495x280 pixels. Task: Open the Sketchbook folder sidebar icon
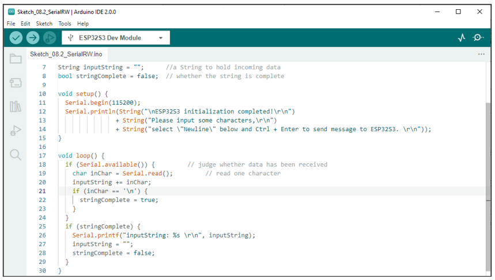pyautogui.click(x=16, y=59)
